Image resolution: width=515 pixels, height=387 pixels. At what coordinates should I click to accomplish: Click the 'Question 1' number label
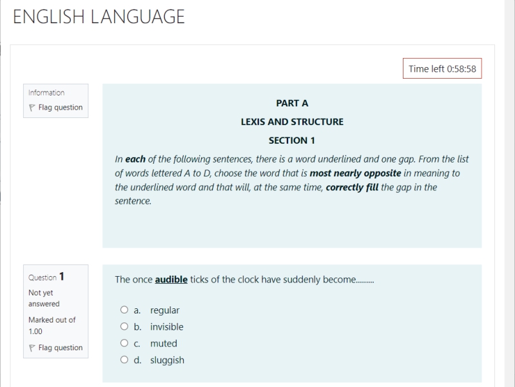coord(46,277)
